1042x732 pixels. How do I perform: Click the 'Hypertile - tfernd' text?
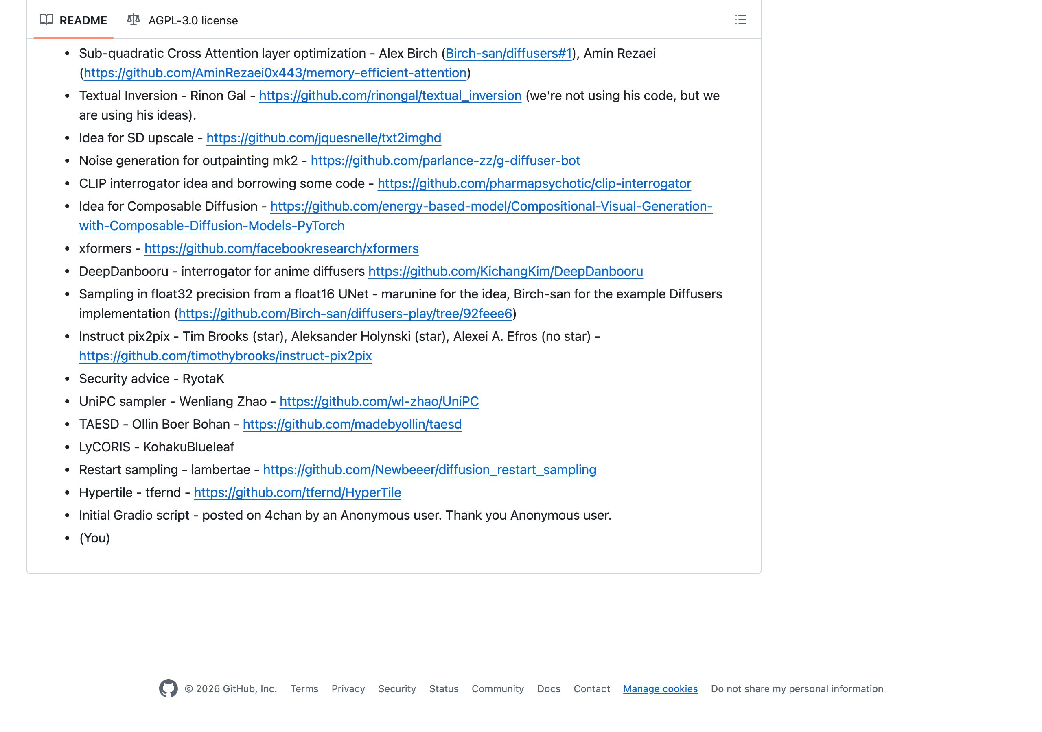tap(130, 492)
